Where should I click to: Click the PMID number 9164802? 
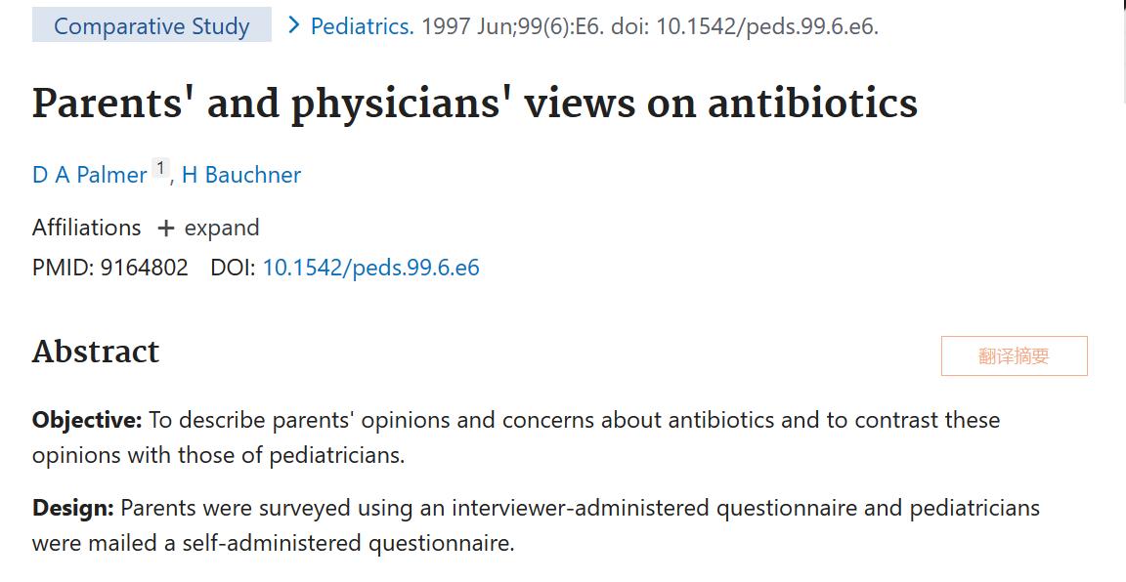tap(144, 268)
